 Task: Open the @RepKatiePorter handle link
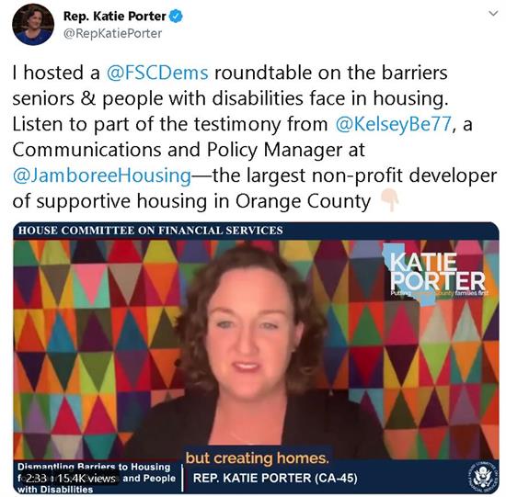click(x=112, y=33)
